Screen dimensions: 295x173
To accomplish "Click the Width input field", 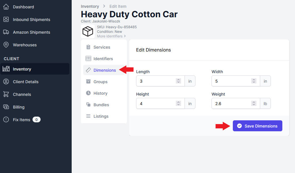I will pos(235,81).
